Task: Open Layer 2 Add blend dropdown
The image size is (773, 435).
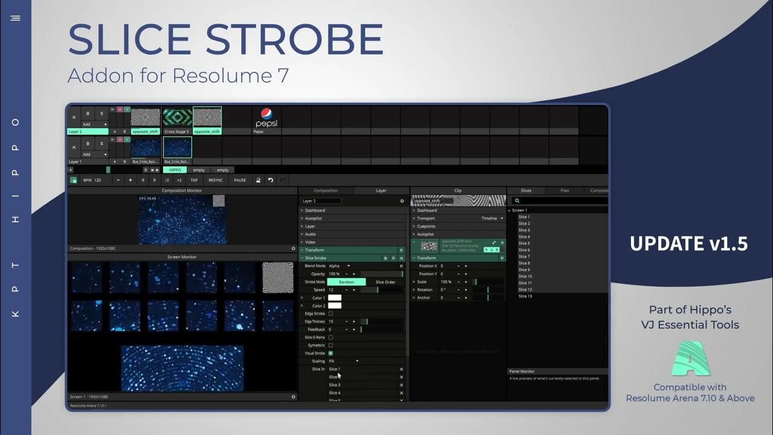Action: [95, 124]
